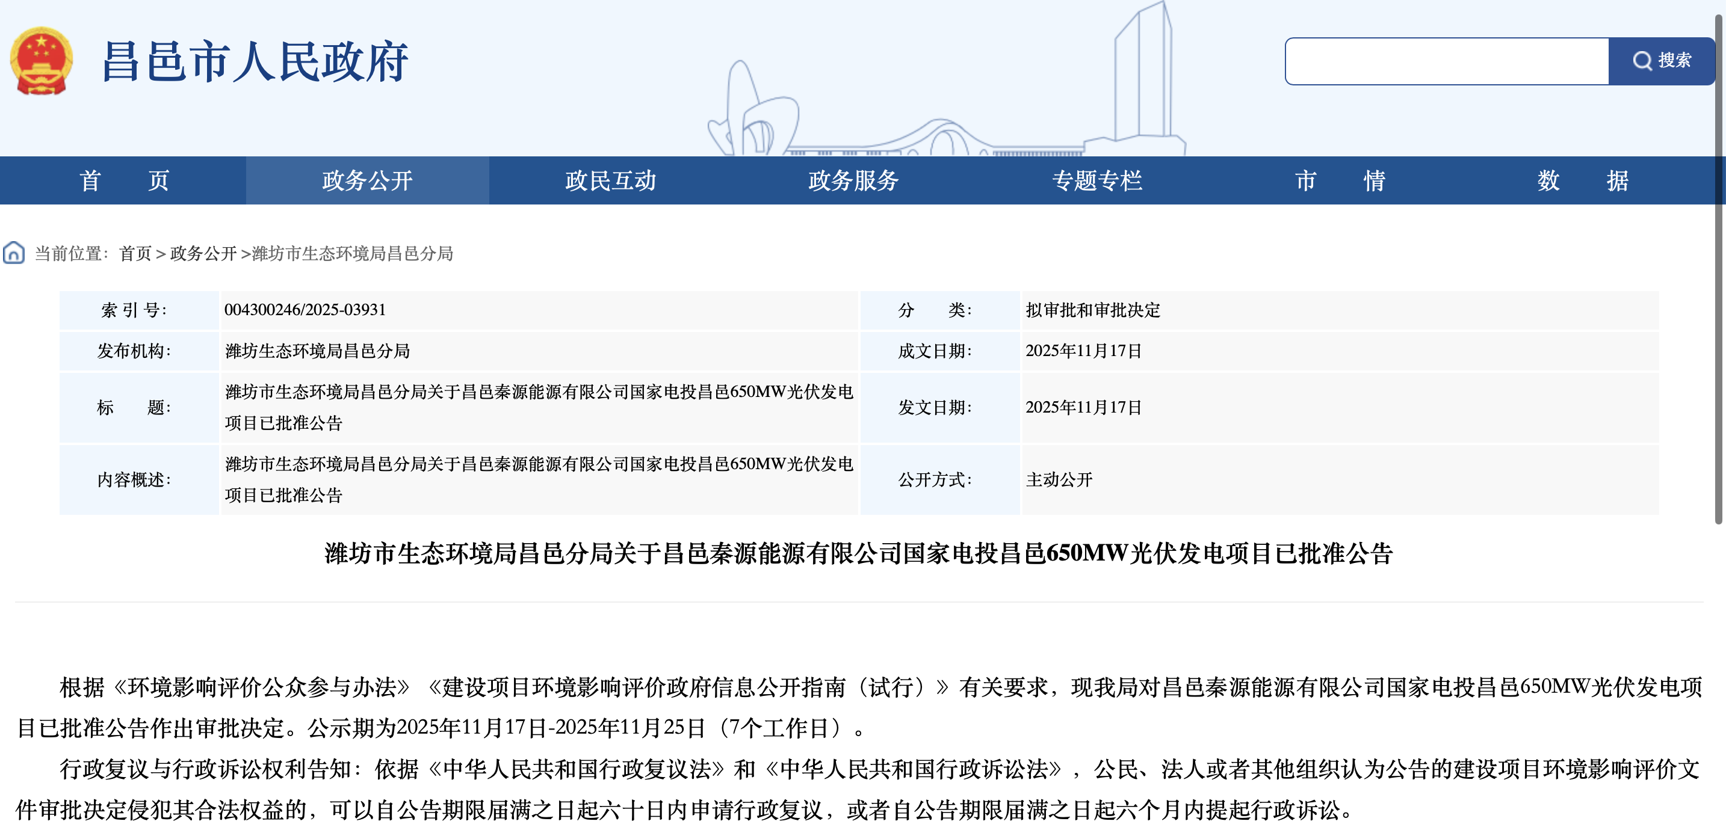Click the bold announcement headline
This screenshot has height=836, width=1726.
click(x=858, y=553)
